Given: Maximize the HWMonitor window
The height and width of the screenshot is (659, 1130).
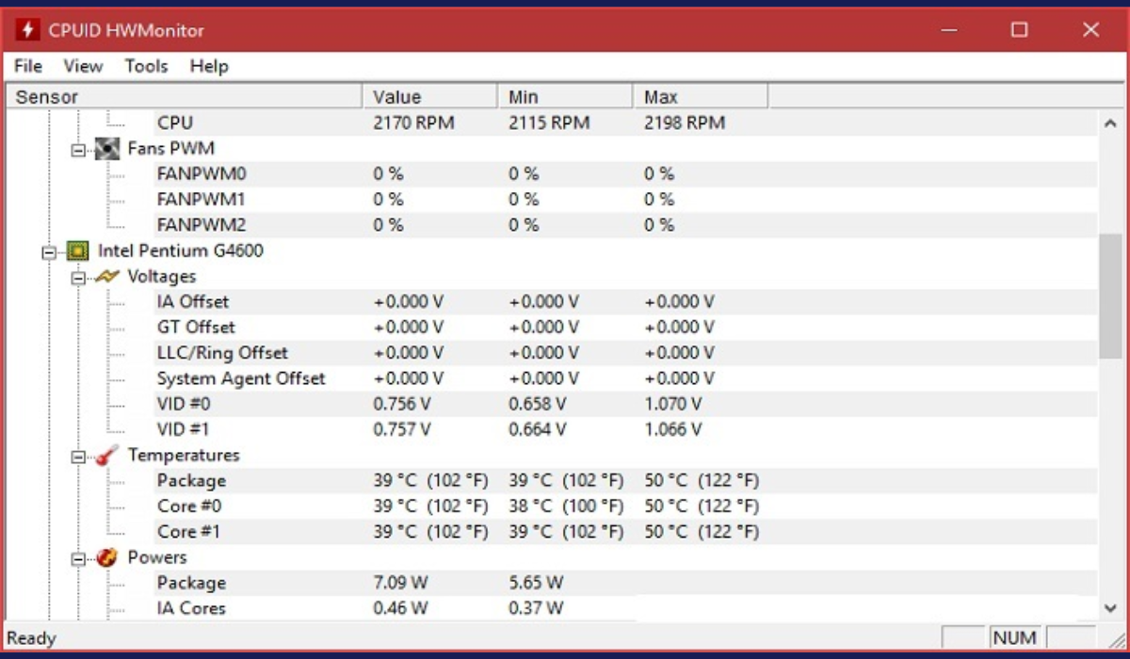Looking at the screenshot, I should [x=1019, y=30].
